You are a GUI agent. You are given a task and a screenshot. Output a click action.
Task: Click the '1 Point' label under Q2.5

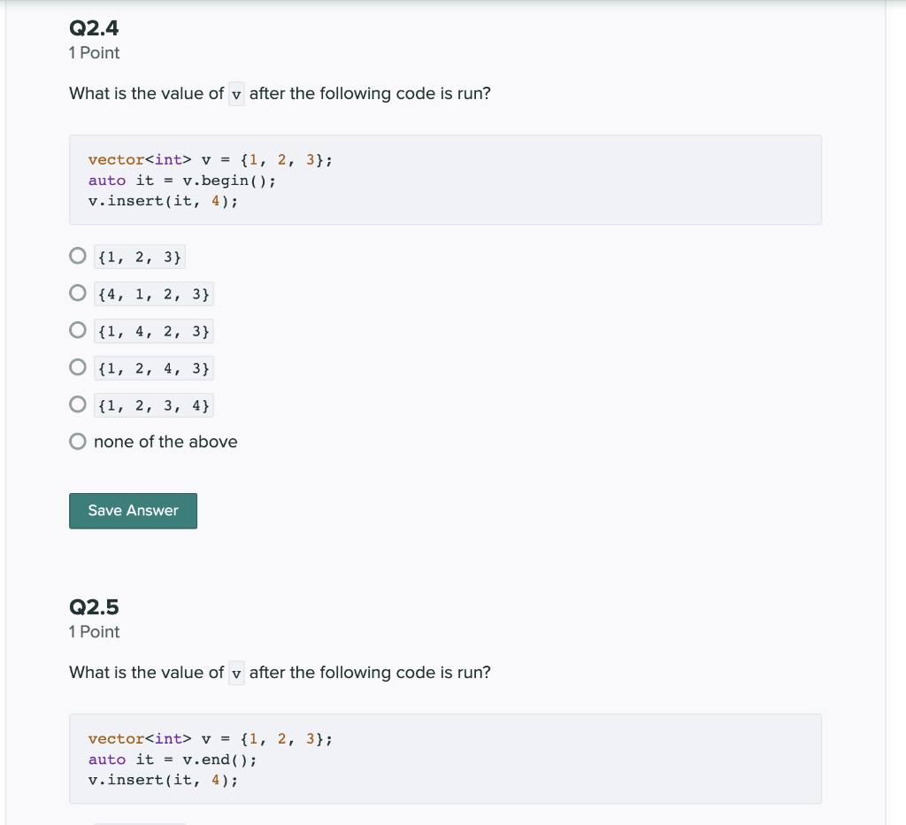point(94,632)
